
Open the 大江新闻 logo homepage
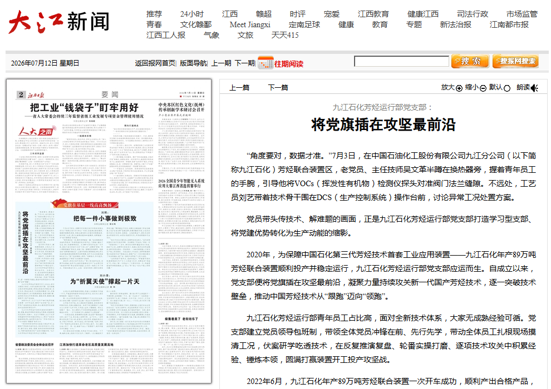point(58,22)
